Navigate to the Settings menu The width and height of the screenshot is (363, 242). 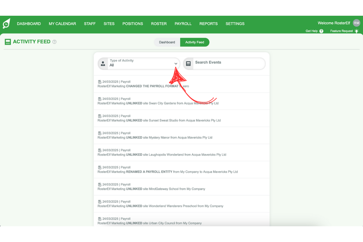pos(235,24)
